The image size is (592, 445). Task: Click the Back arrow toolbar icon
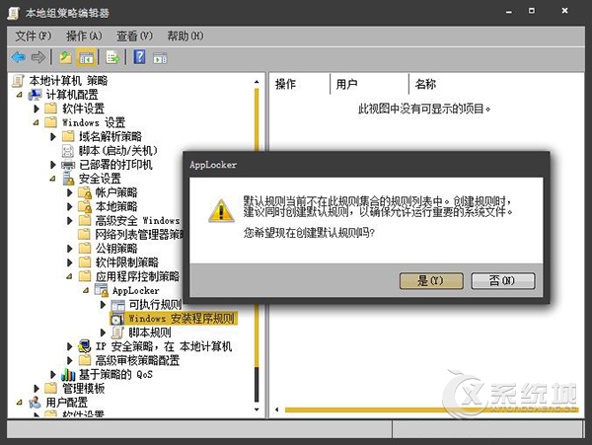[x=17, y=57]
